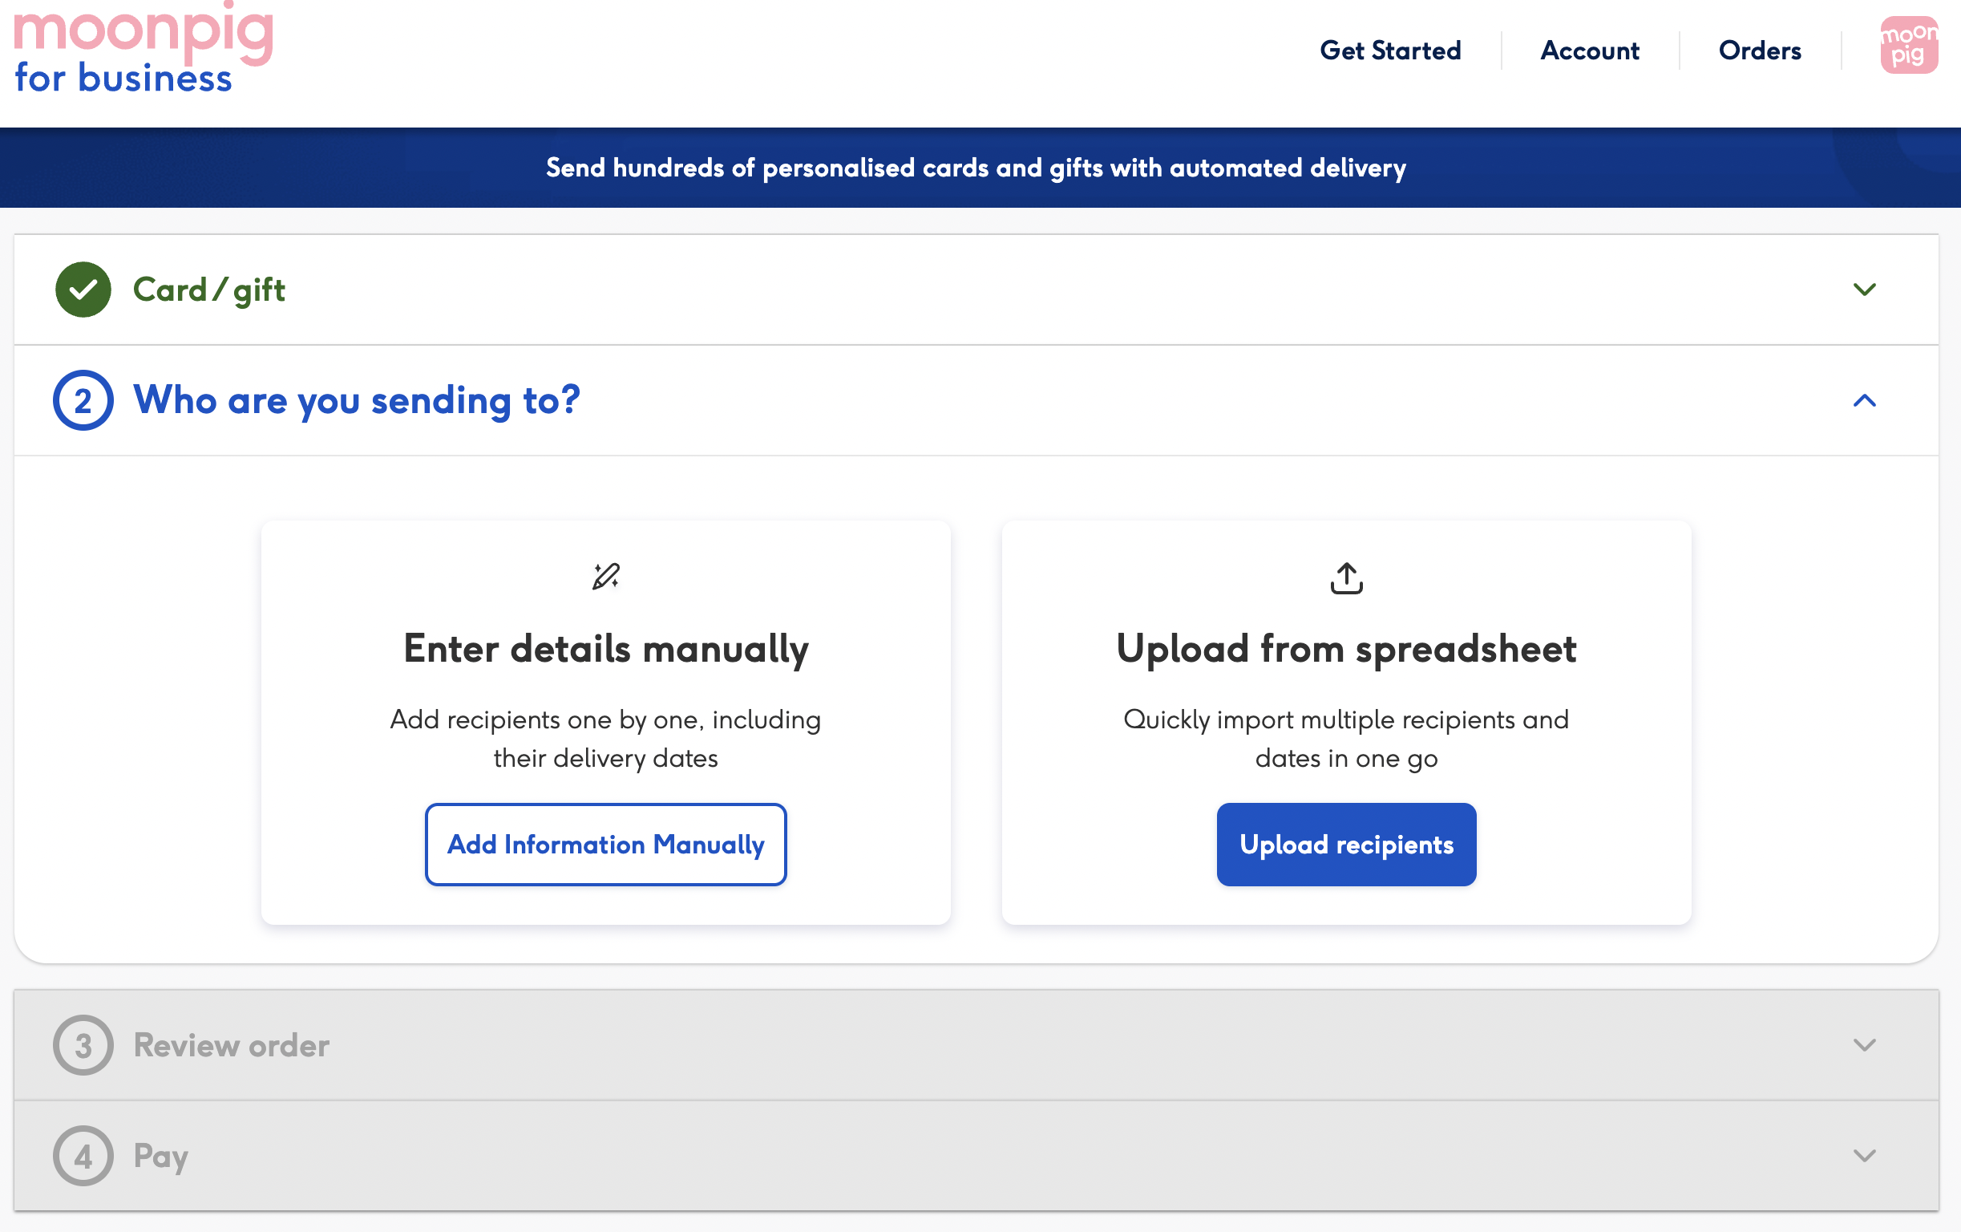Click the Upload from spreadsheet card heading
This screenshot has height=1232, width=1961.
[1346, 649]
